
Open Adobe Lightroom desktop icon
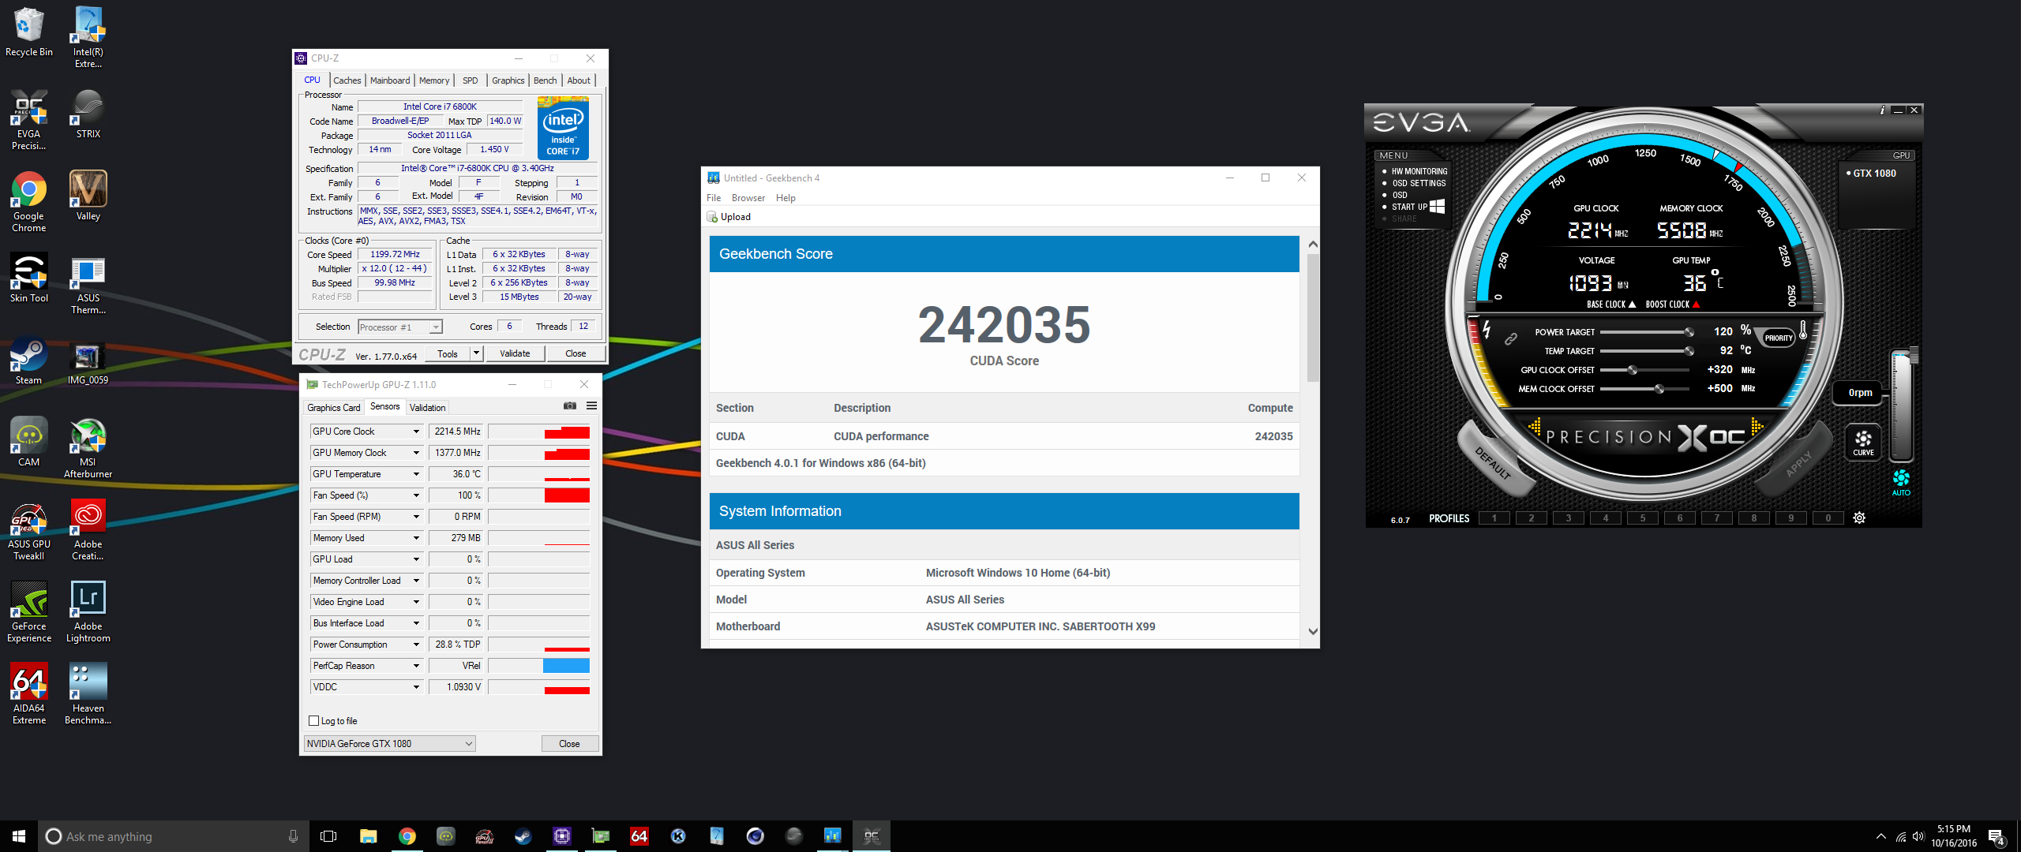click(x=88, y=612)
